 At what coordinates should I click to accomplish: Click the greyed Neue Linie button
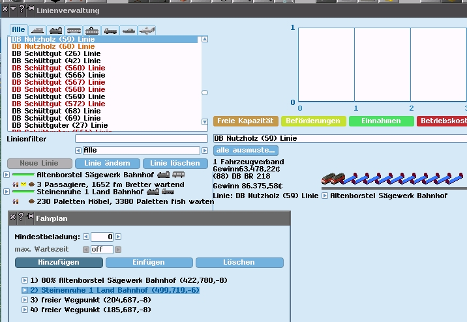pyautogui.click(x=40, y=164)
